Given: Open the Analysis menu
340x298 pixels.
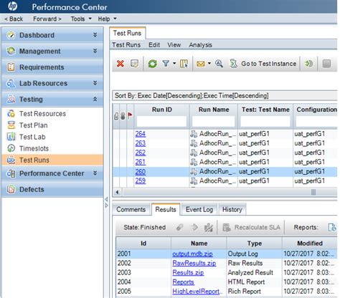Looking at the screenshot, I should pos(200,45).
